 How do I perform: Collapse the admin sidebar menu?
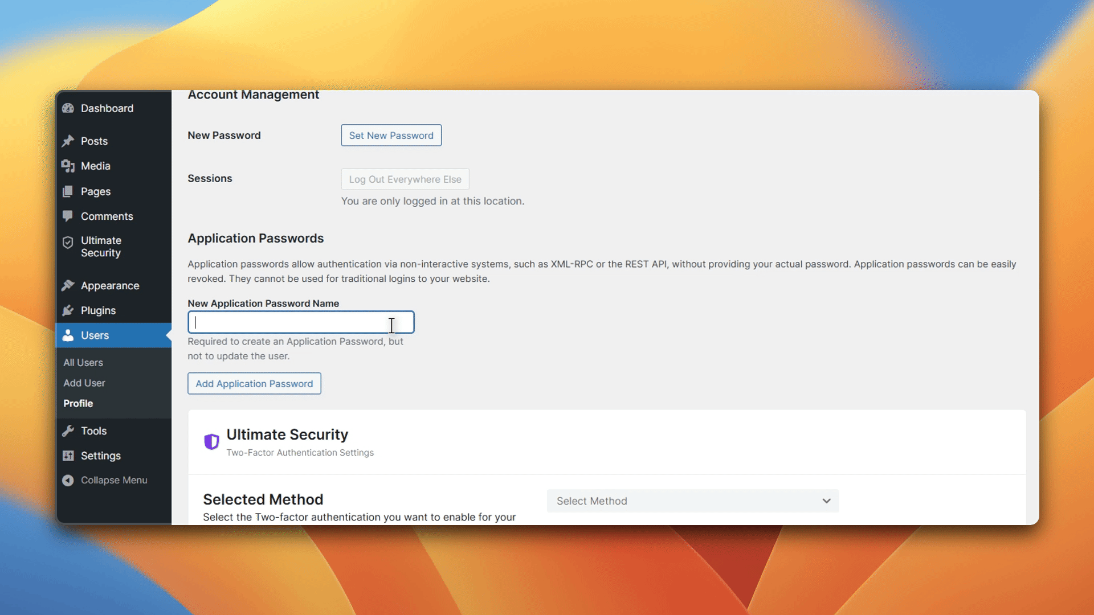point(68,480)
